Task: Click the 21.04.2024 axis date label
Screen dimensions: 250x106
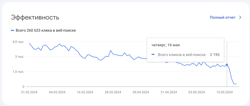Action: (x=169, y=92)
